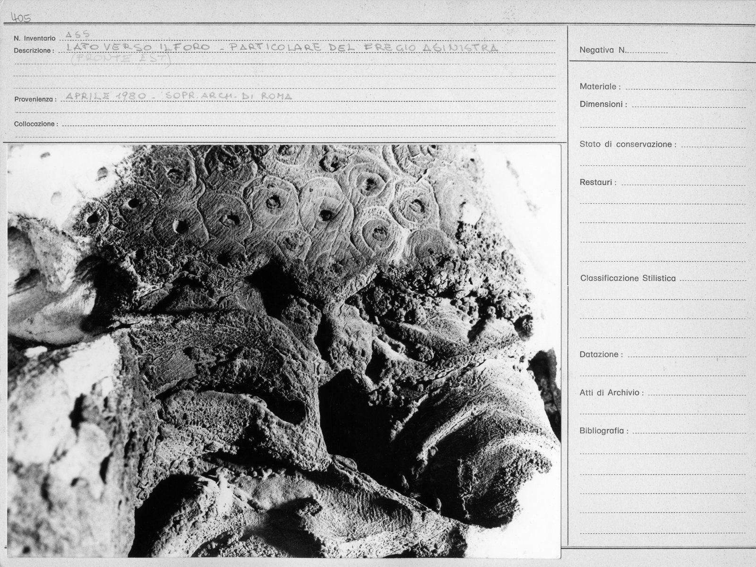Click the photograph of the carved frieze
This screenshot has height=567, width=756.
(284, 352)
